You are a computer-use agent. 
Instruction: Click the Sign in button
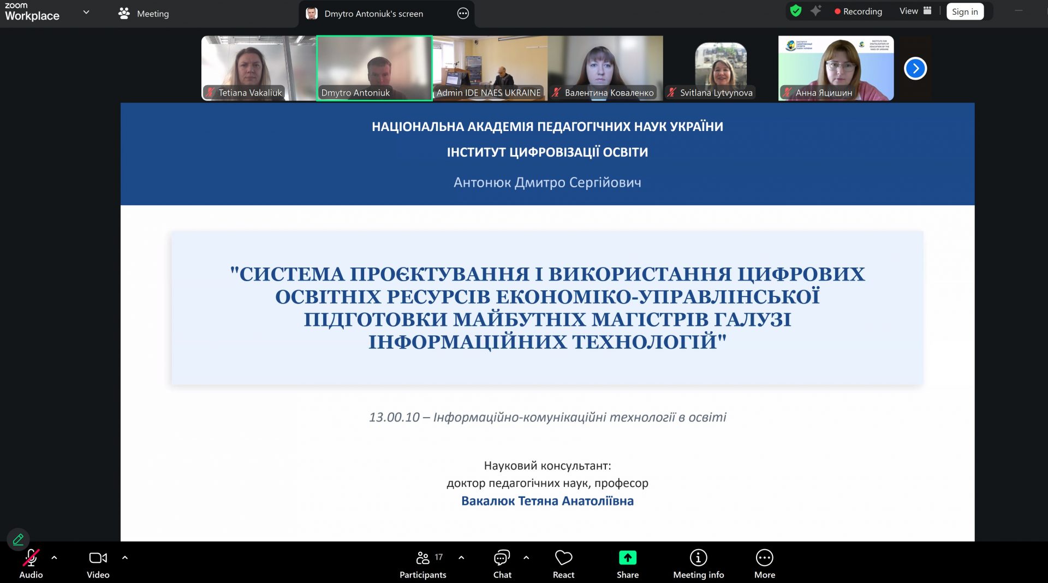(964, 11)
